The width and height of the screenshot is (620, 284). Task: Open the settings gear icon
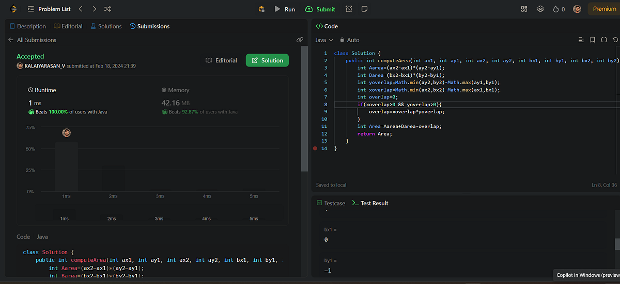pos(540,9)
